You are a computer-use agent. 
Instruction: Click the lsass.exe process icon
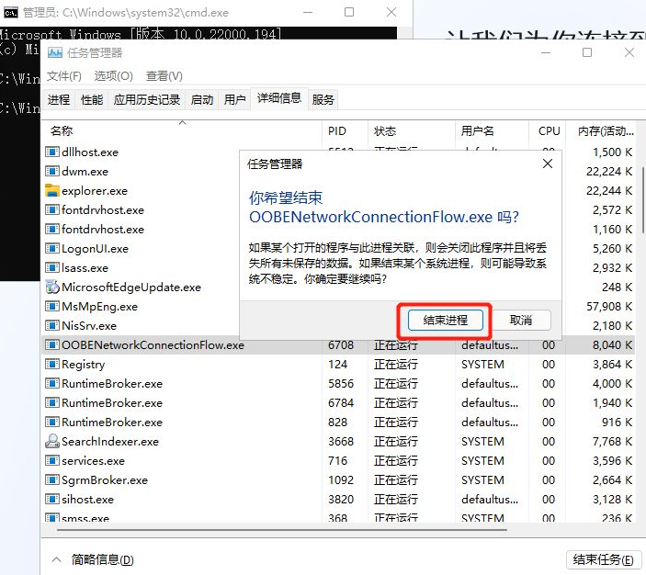point(51,267)
